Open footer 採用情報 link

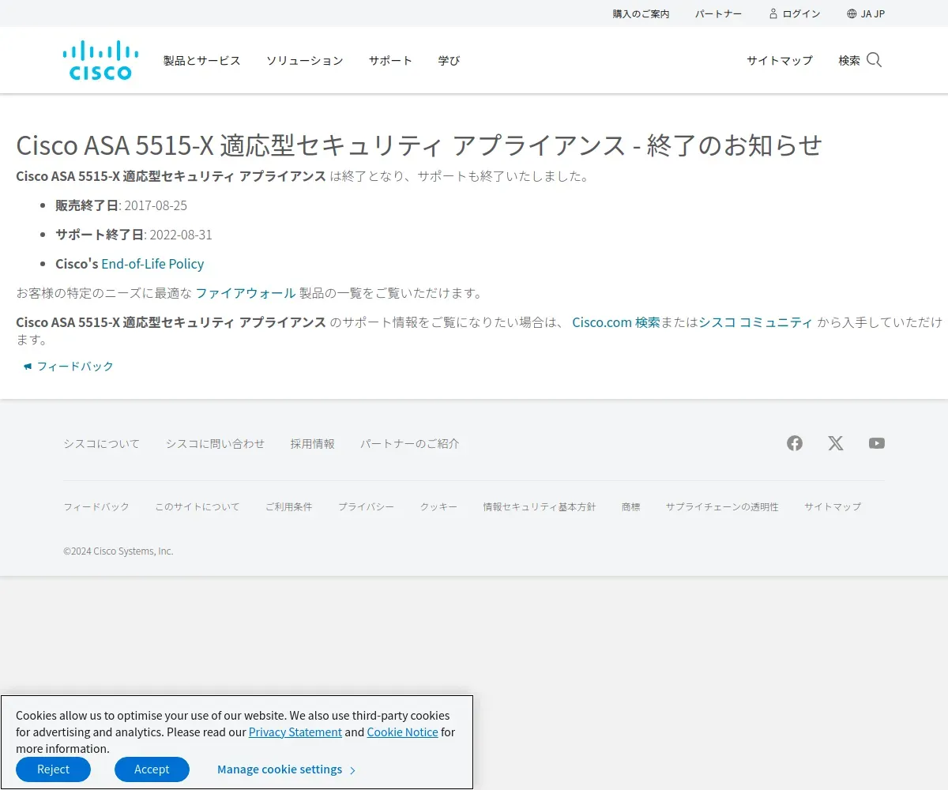point(312,444)
